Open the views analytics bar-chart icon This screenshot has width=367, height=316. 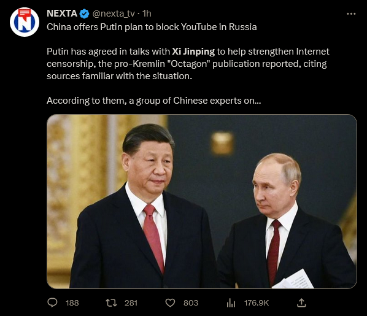click(231, 303)
